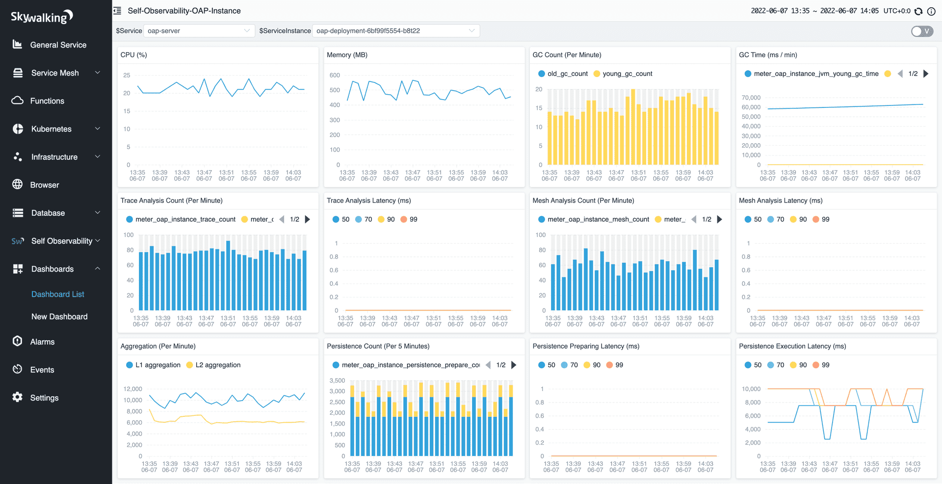This screenshot has width=942, height=484.
Task: Open the $Service oap-server dropdown
Action: [x=199, y=30]
